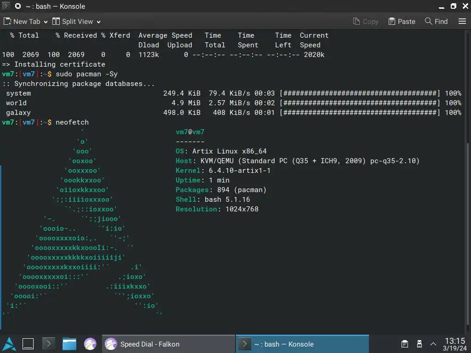Screen dimensions: 471x353
Task: Expand the New Tab dropdown arrow
Action: [46, 22]
